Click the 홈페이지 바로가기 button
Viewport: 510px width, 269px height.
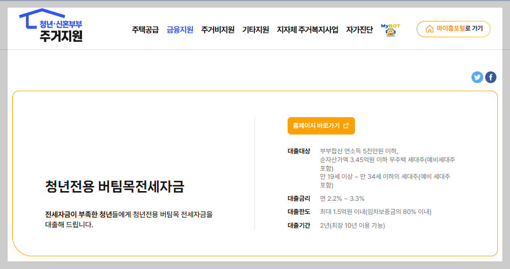coord(321,126)
